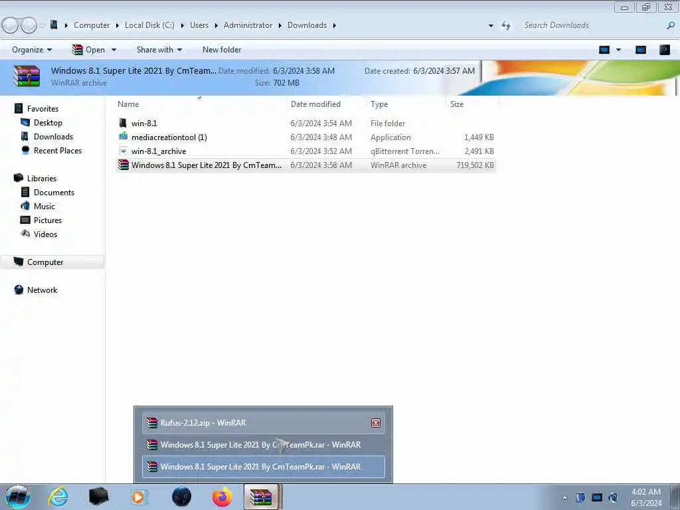Expand breadcrumb arrow after Administrator
Viewport: 680px width, 510px height.
280,26
